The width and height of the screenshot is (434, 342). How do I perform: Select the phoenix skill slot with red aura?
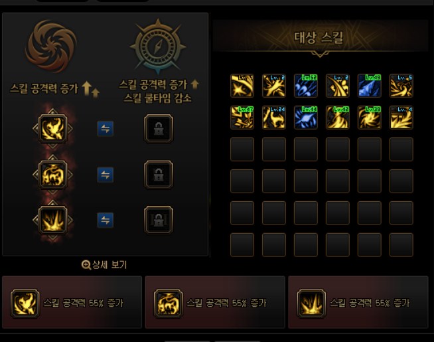(x=53, y=129)
